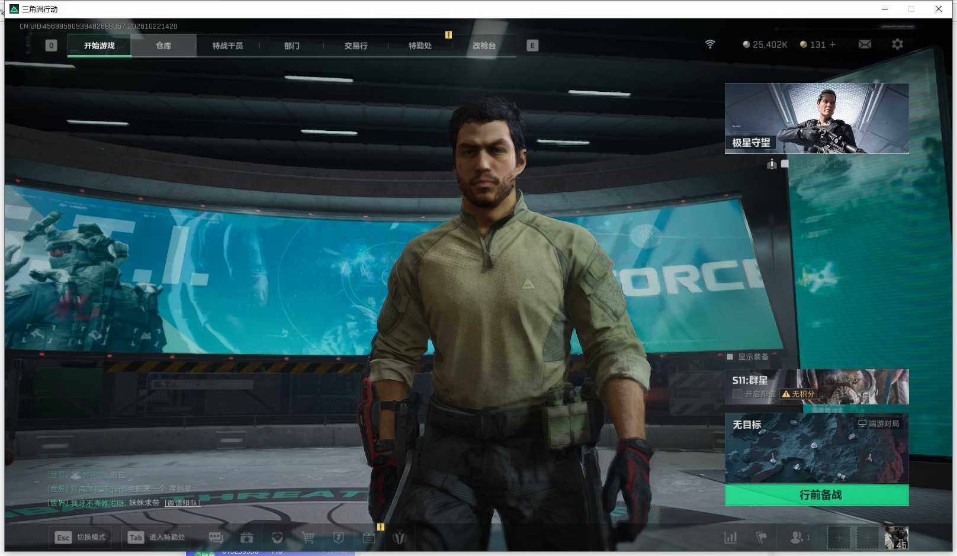Click the 邀请组队 link in chat

click(x=182, y=503)
